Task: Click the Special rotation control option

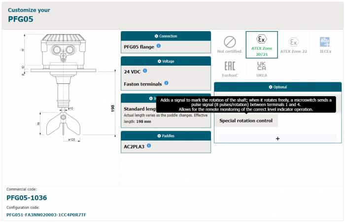Action: click(x=246, y=120)
